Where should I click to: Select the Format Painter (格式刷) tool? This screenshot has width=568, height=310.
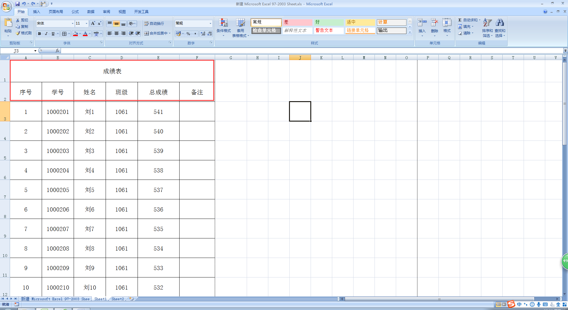(24, 33)
